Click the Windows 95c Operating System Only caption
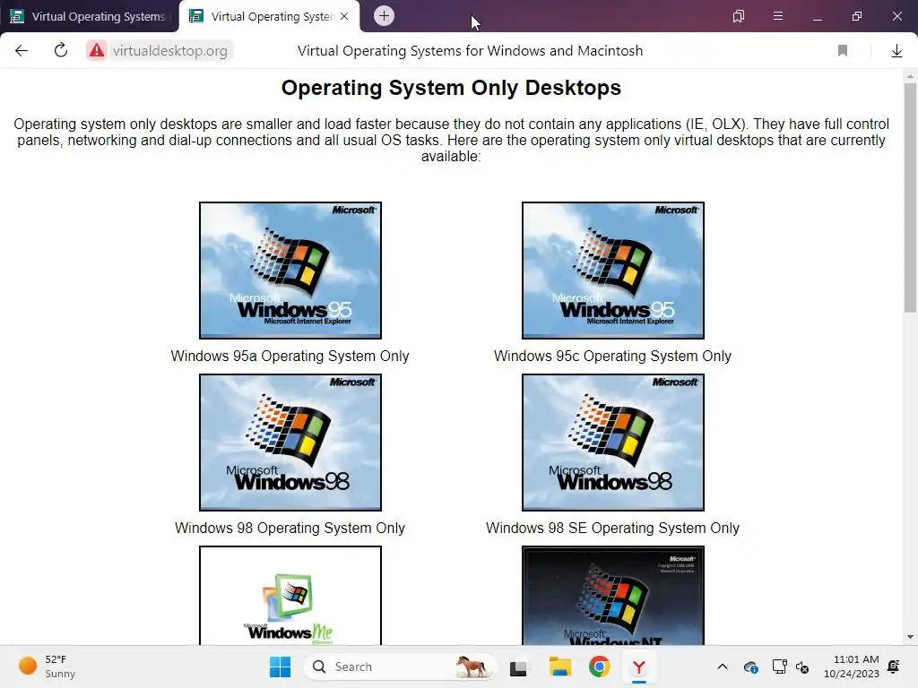Viewport: 918px width, 688px height. click(612, 356)
